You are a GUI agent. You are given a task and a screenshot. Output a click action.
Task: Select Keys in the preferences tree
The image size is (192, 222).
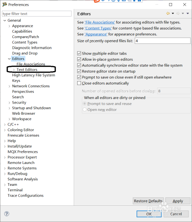[x=16, y=80]
